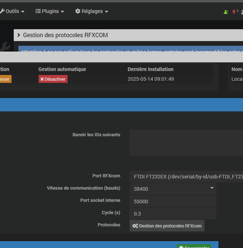243x248 pixels.
Task: Click the green Sauvegarder button
Action: coord(194,247)
